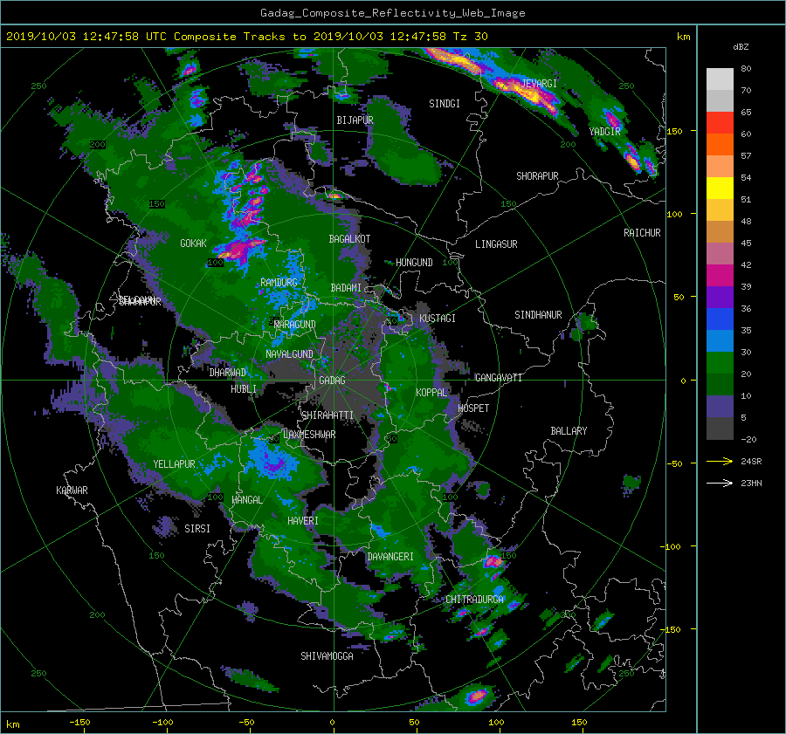This screenshot has height=734, width=786.
Task: Click the KOPPAL city label
Action: 431,393
